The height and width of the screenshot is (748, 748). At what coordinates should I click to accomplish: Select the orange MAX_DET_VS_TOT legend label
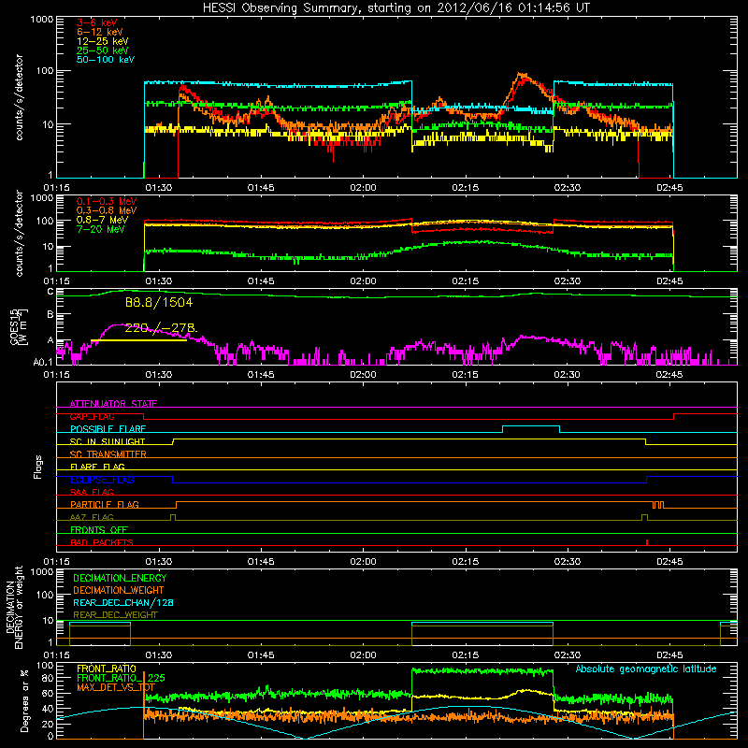(x=116, y=687)
